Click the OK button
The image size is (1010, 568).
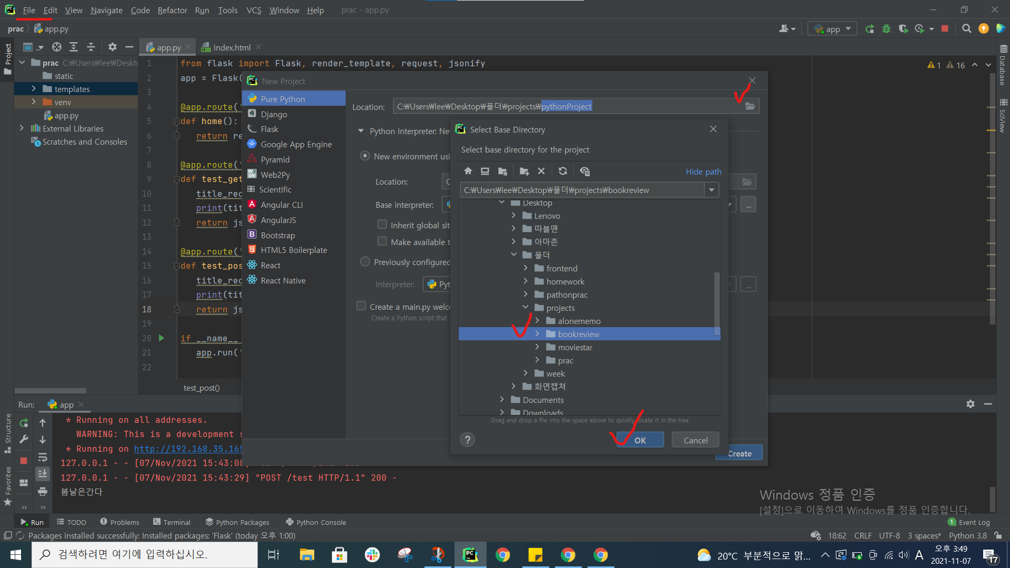640,440
